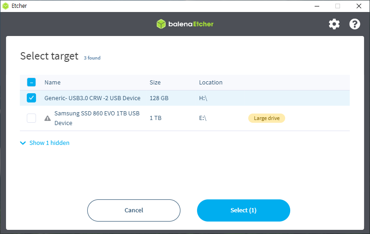The width and height of the screenshot is (370, 234).
Task: Click the Name column header
Action: point(53,83)
